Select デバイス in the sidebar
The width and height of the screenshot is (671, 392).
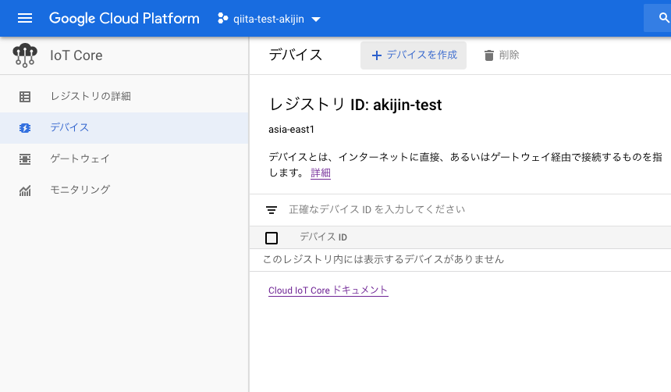point(124,127)
